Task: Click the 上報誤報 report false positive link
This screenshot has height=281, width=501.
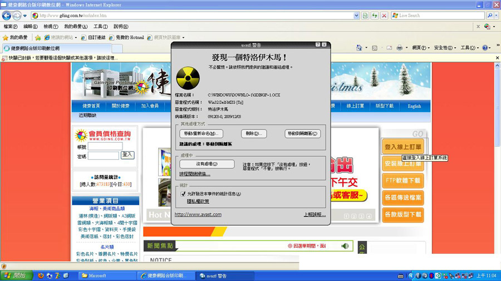Action: (x=315, y=214)
